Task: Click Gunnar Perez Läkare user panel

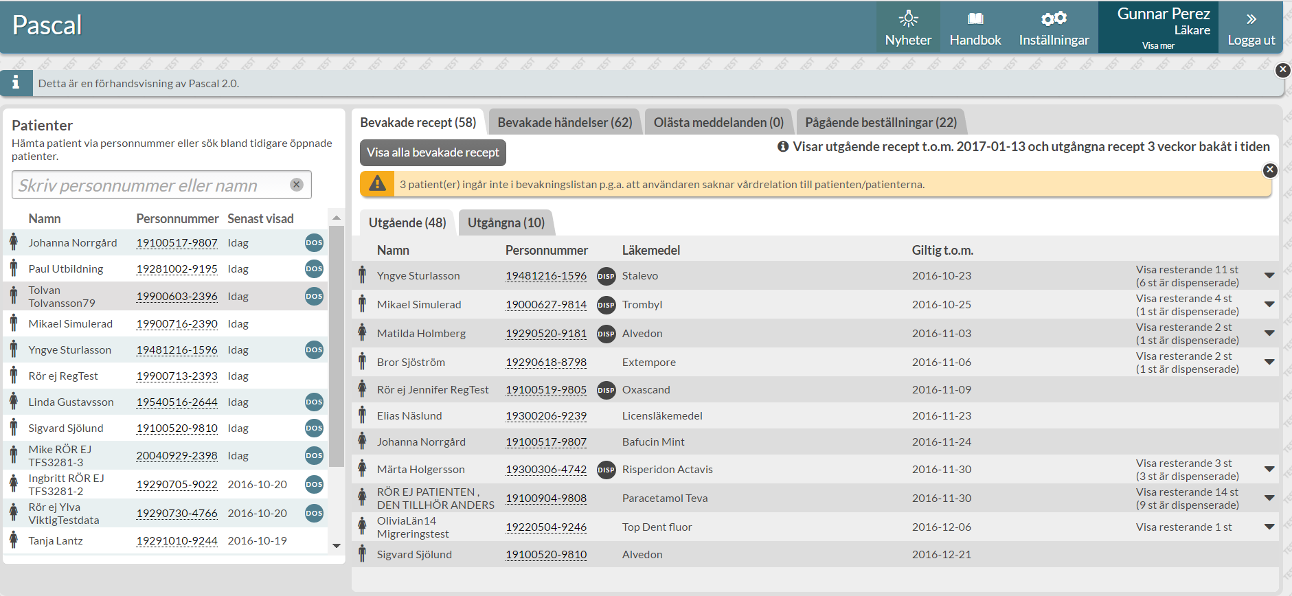Action: [x=1159, y=27]
